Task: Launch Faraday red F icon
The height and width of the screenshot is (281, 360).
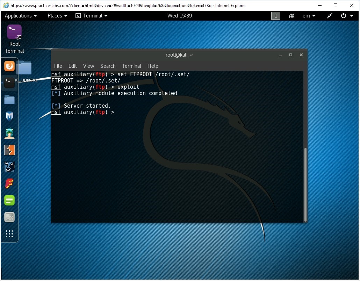Action: click(9, 183)
